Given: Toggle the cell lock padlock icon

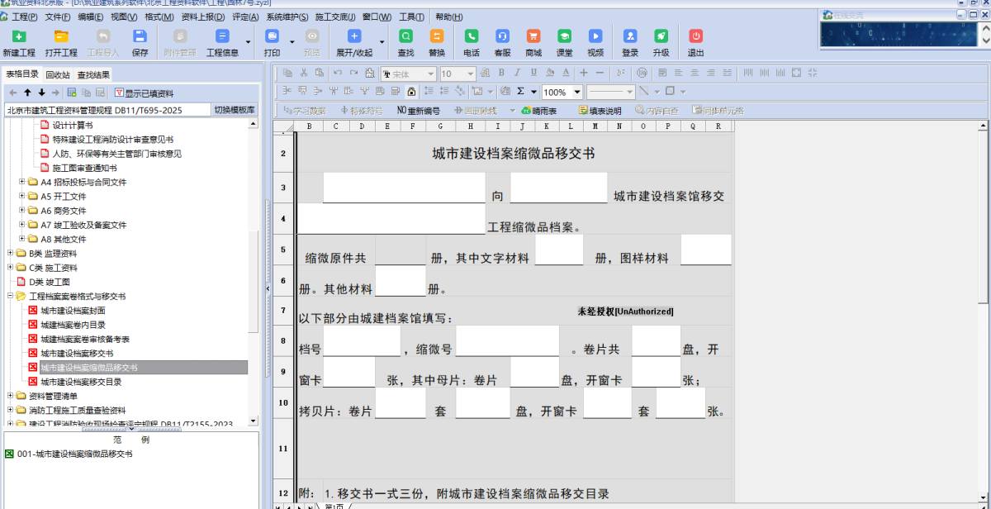Looking at the screenshot, I should pos(411,91).
